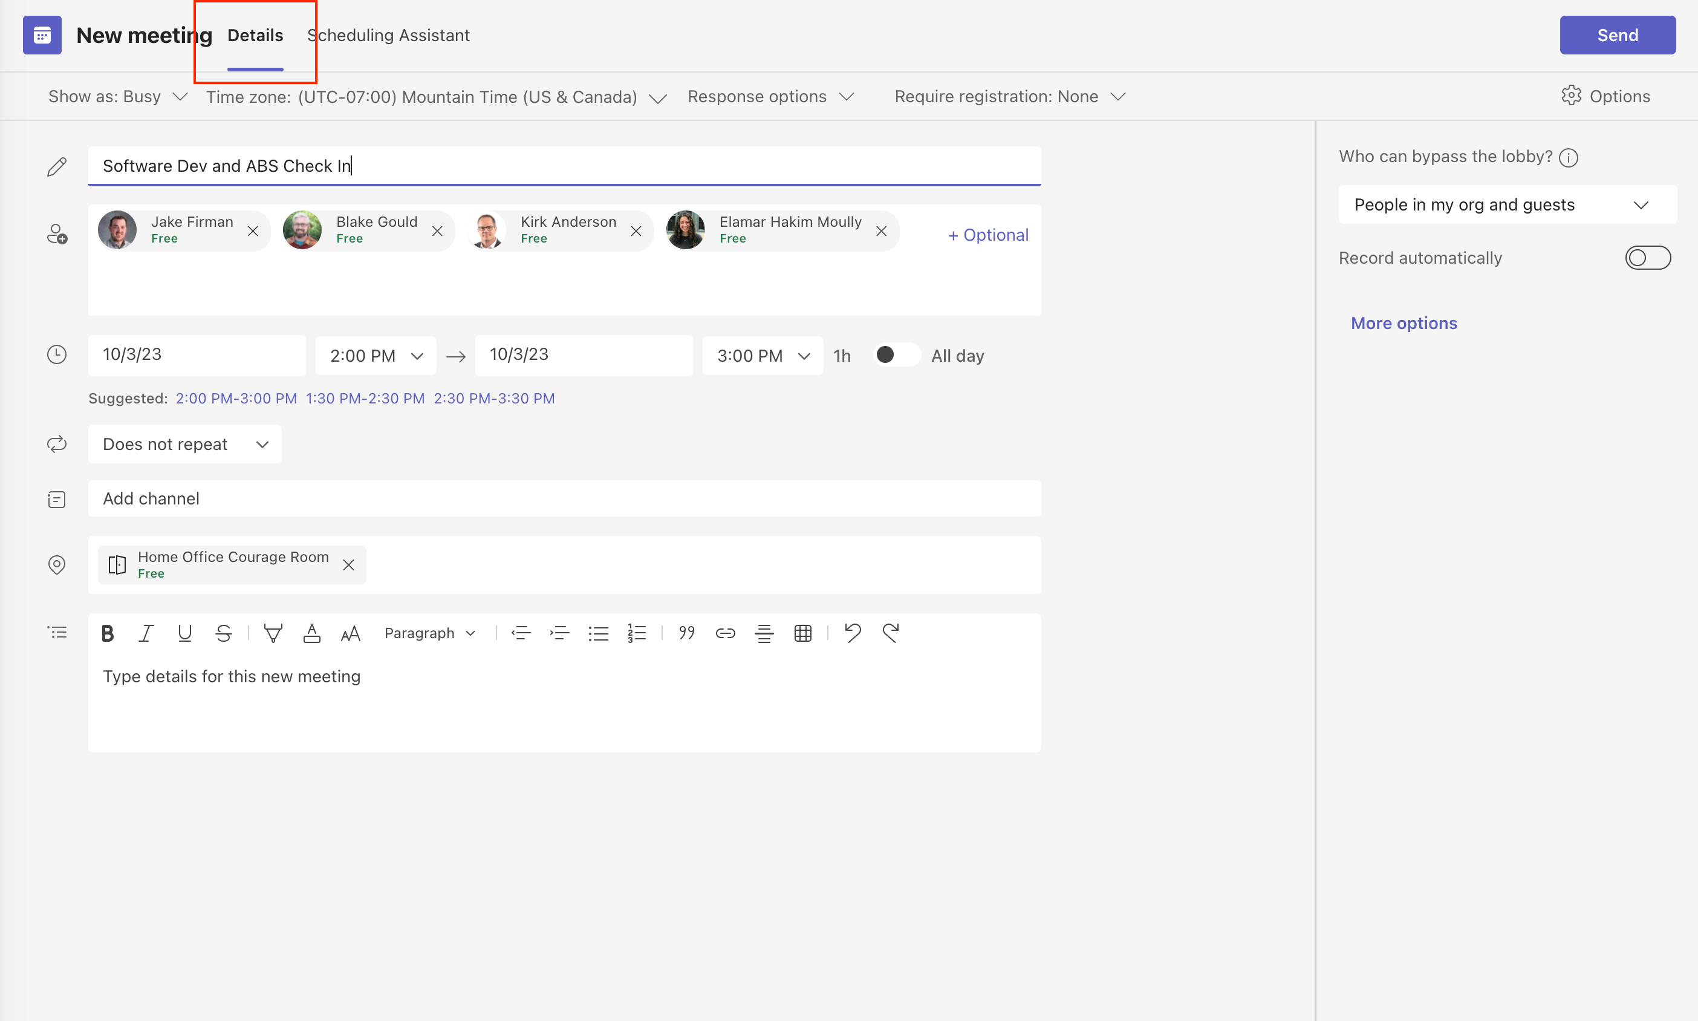This screenshot has height=1021, width=1698.
Task: Insert a hyperlink into the meeting description
Action: (x=725, y=632)
